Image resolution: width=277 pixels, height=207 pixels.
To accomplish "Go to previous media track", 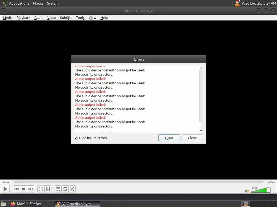I will [17, 189].
